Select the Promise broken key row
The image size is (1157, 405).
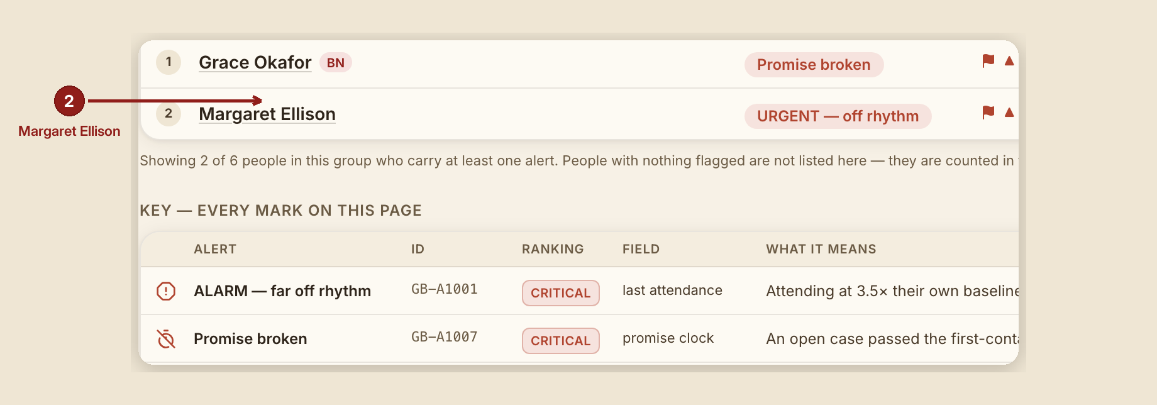[x=579, y=339]
